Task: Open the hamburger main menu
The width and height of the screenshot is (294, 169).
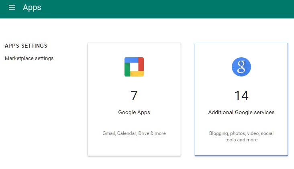Action: (12, 7)
